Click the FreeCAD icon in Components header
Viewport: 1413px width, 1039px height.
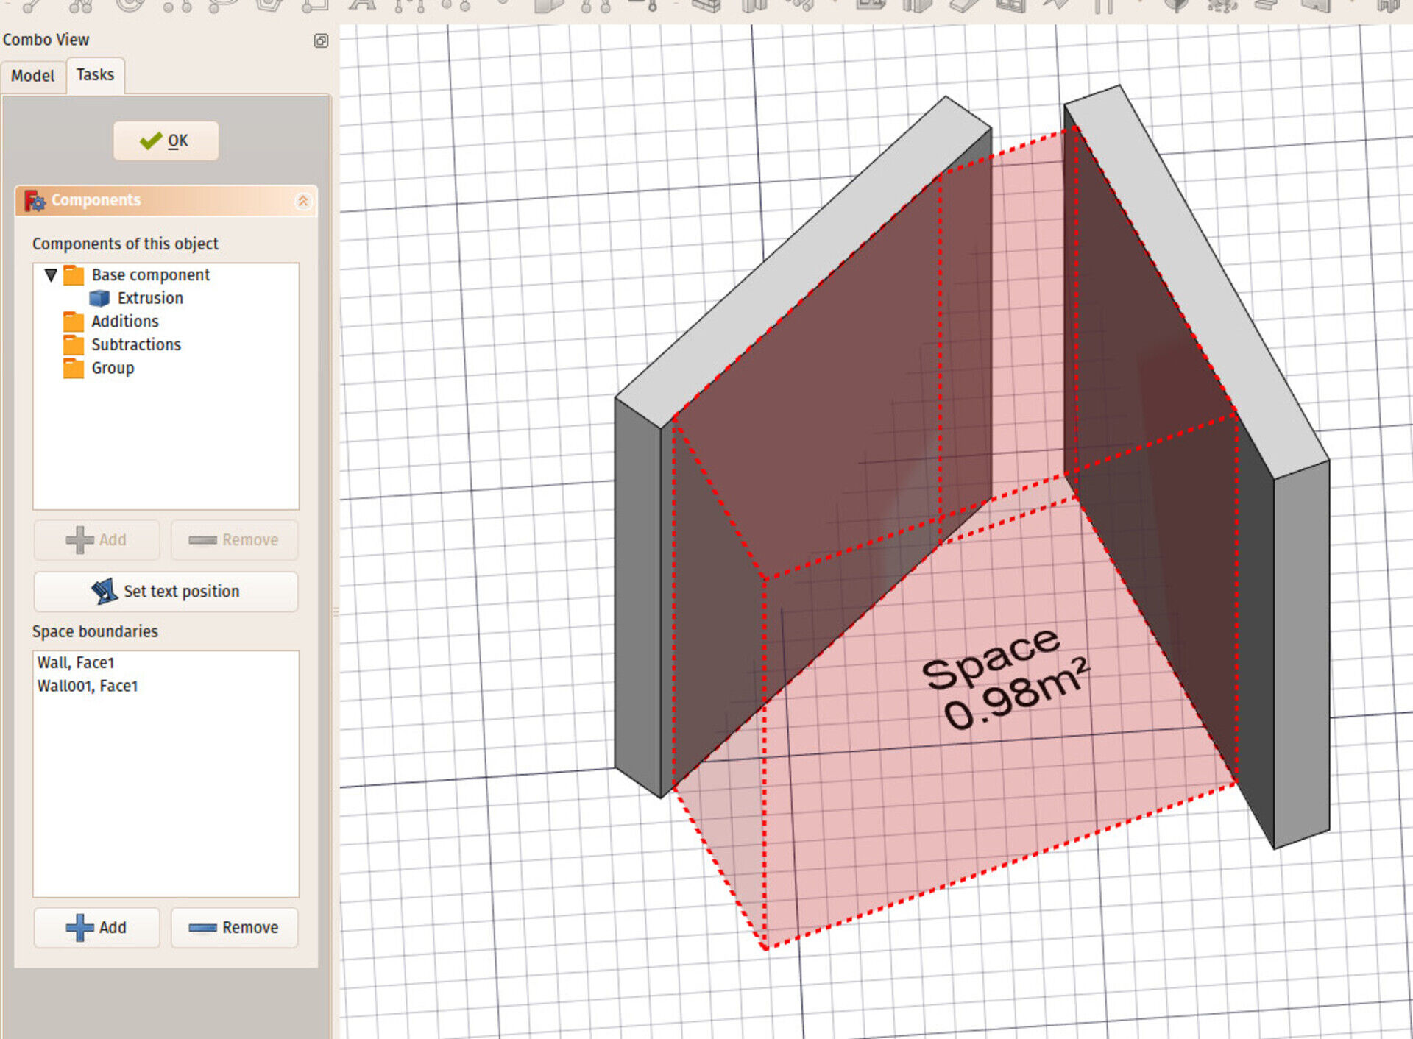pyautogui.click(x=35, y=201)
